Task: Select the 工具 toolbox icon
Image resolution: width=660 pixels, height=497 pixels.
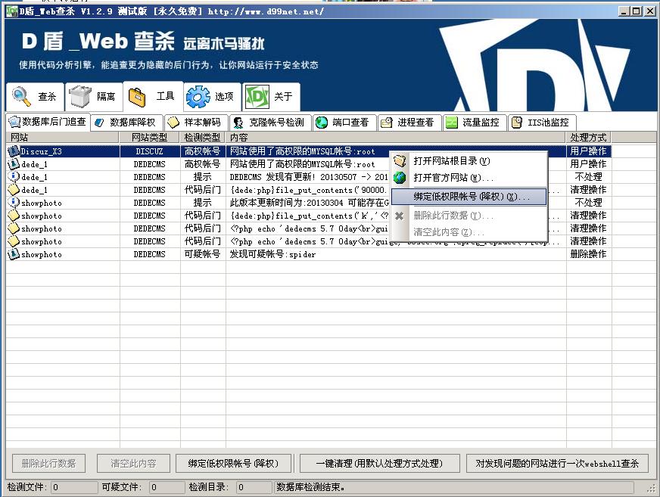Action: pos(137,97)
